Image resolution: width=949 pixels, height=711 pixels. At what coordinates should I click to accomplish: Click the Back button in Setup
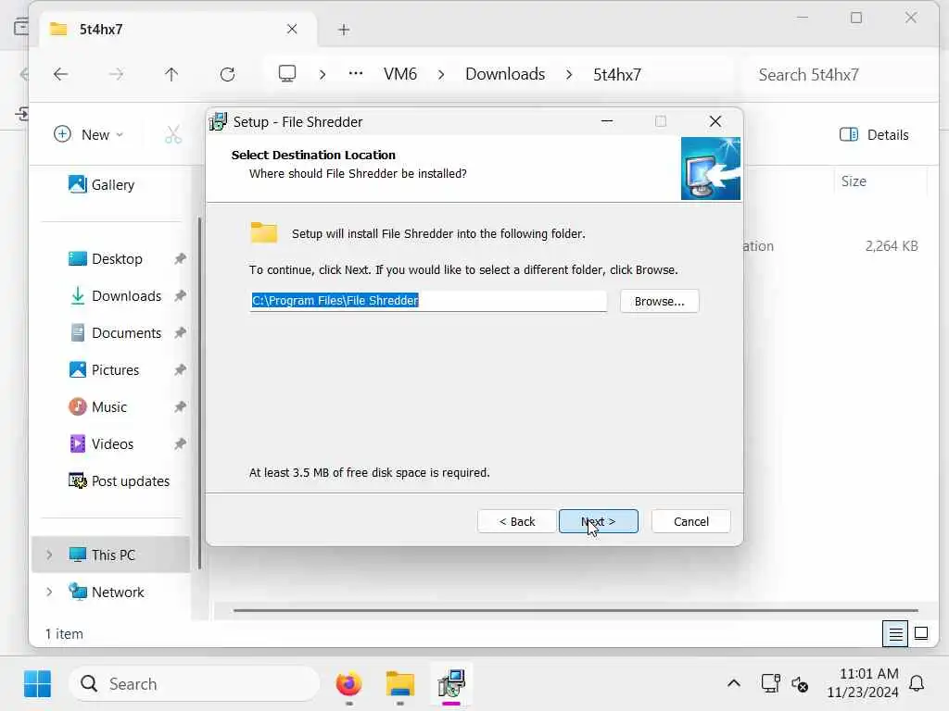516,521
